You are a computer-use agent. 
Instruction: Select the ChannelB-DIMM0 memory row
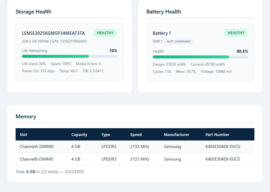(x=135, y=159)
